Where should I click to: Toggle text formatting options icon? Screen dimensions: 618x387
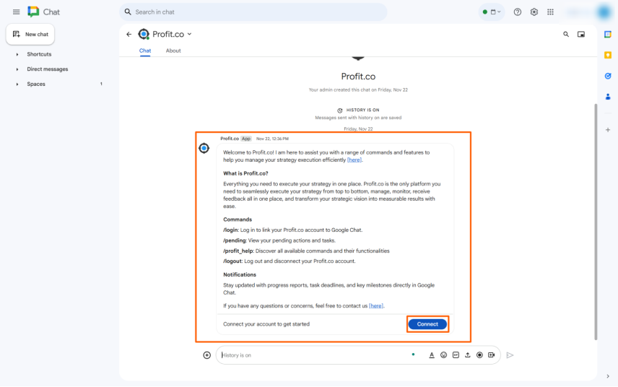click(432, 355)
